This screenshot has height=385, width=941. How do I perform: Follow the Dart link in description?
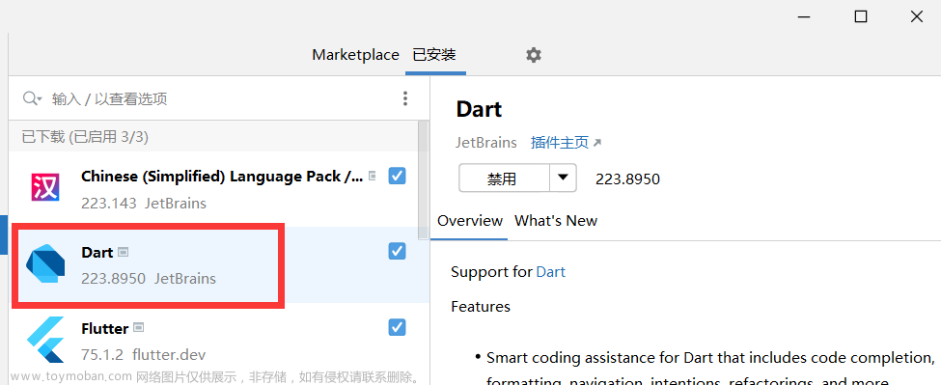(551, 272)
